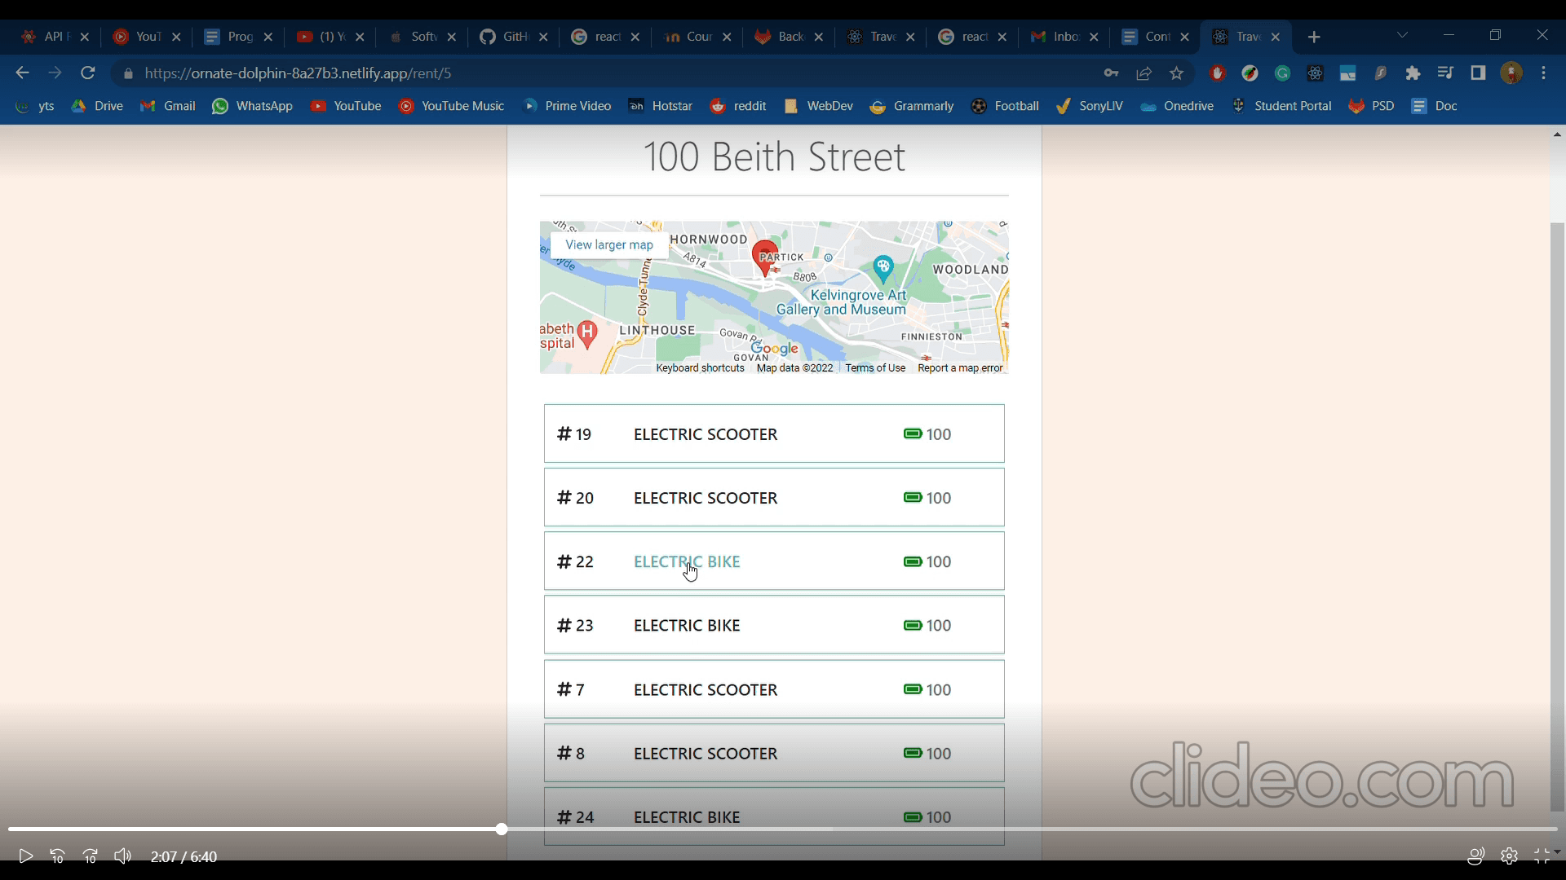The height and width of the screenshot is (880, 1566).
Task: Open browser profile avatar
Action: click(1511, 73)
